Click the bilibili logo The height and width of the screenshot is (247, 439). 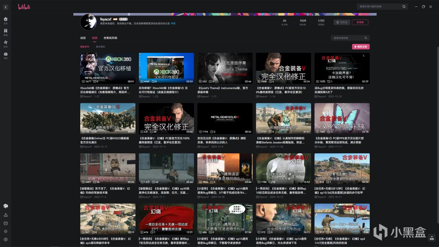point(24,7)
